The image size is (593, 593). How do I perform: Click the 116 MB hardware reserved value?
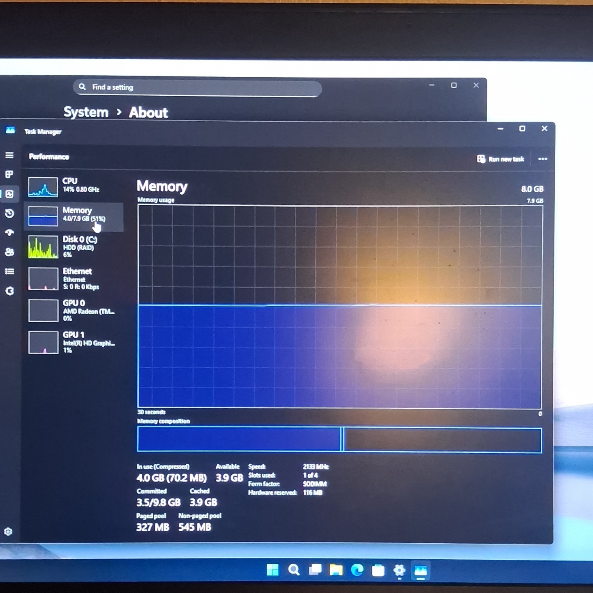[x=312, y=492]
